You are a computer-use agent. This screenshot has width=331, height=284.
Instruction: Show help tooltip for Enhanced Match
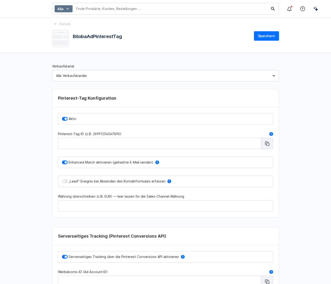tap(157, 162)
